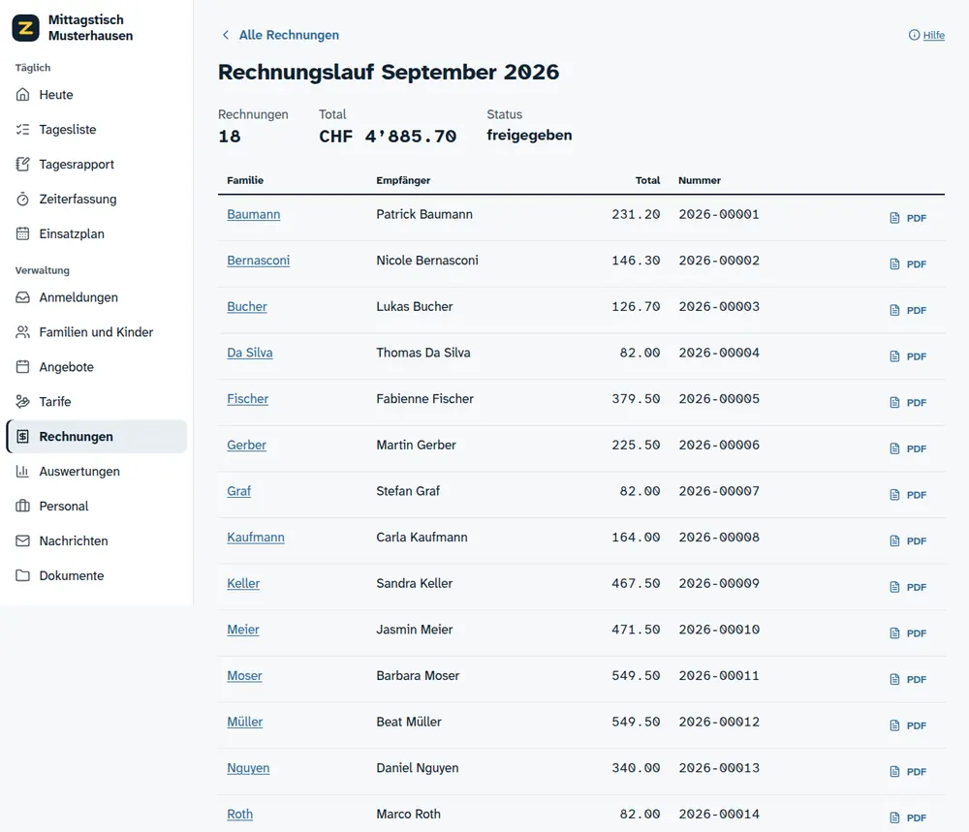Click the Tagesliste checklist icon
Screen dimensions: 969x832
(23, 129)
